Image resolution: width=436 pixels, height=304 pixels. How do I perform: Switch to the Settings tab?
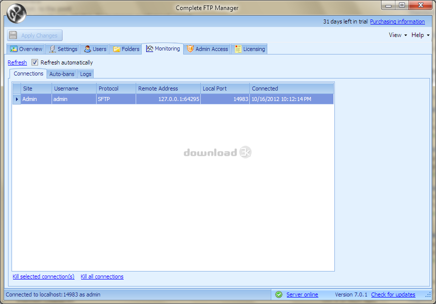point(63,49)
